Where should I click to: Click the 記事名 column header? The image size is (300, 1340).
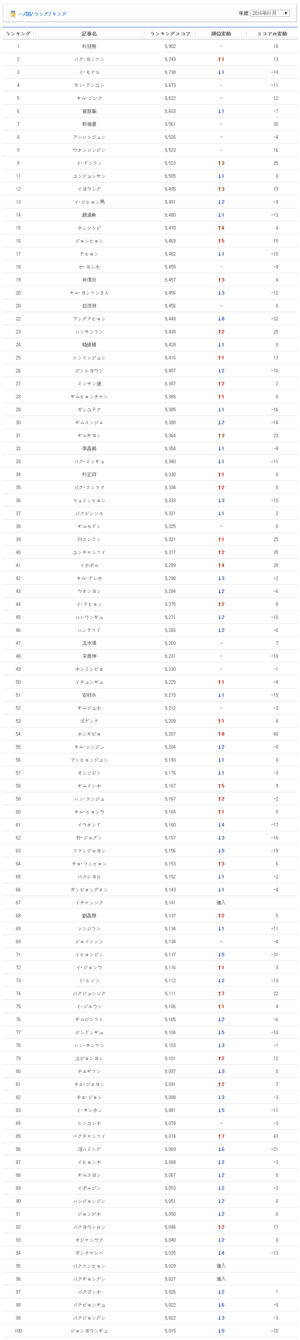click(x=89, y=33)
